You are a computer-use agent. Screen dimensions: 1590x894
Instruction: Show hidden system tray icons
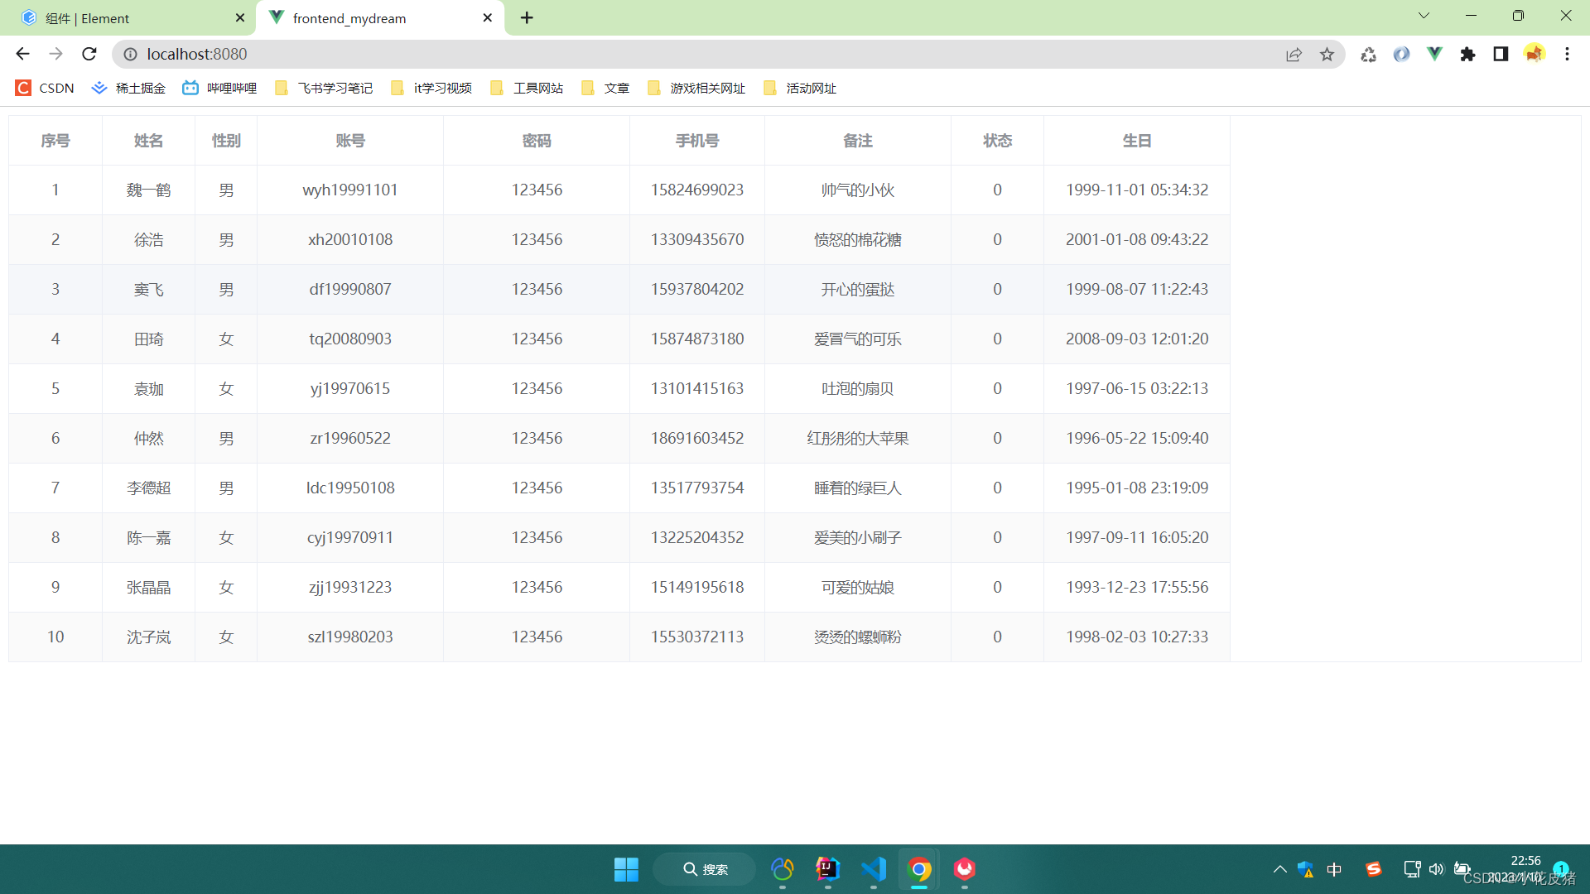(1279, 869)
